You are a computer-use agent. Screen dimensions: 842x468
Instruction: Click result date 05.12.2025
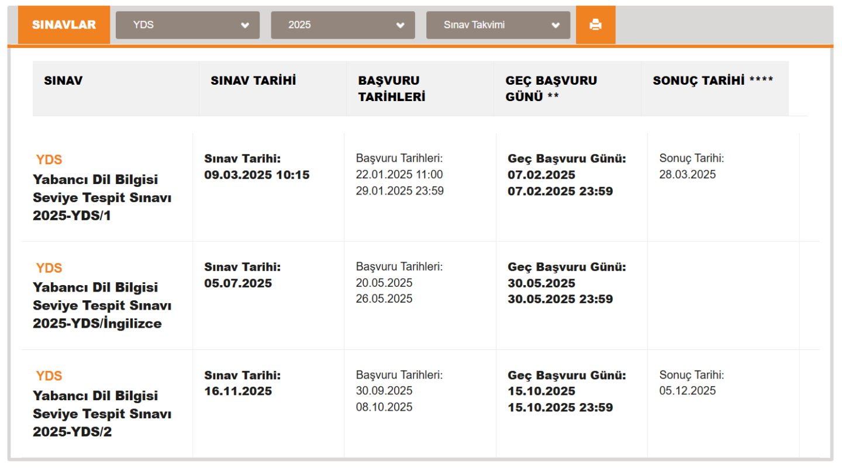point(688,391)
